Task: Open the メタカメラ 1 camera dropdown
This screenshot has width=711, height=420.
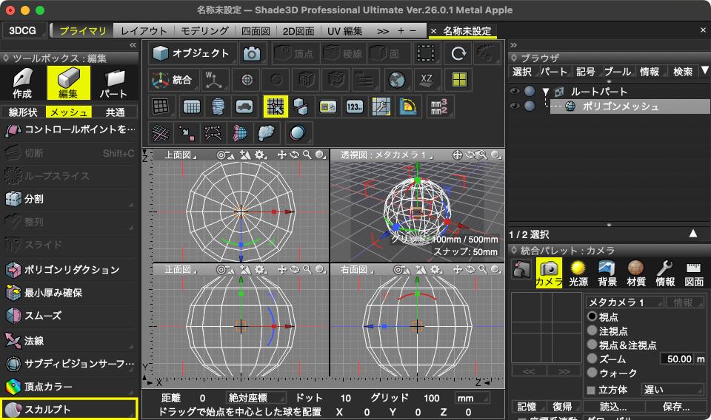Action: (623, 302)
